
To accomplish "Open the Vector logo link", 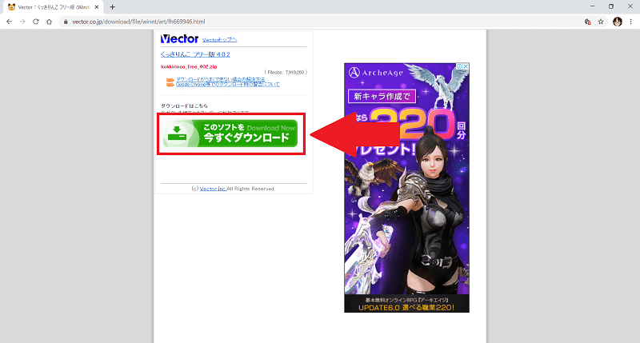I will point(179,38).
